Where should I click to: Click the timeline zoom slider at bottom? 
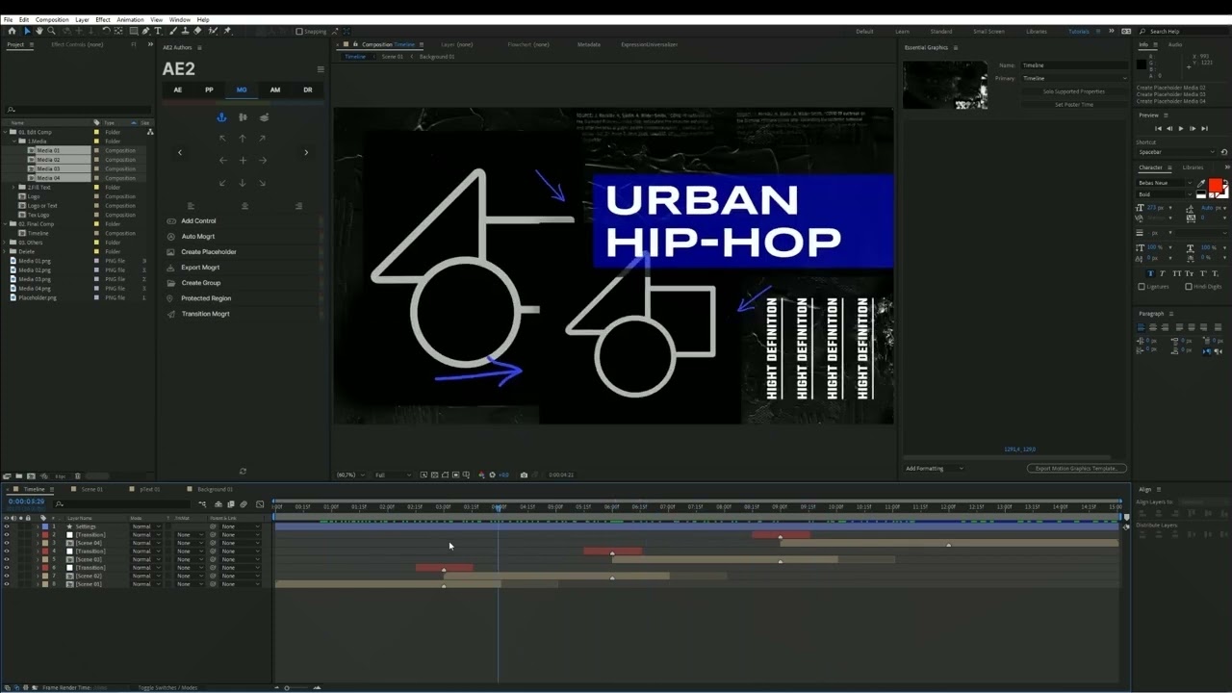click(x=287, y=687)
